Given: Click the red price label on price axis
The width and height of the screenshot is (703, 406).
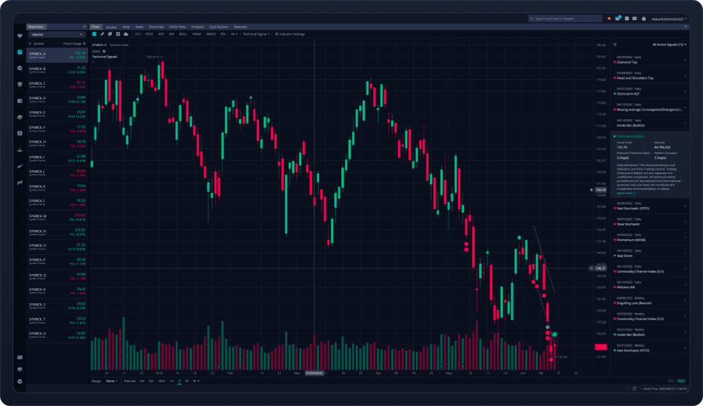Looking at the screenshot, I should (601, 347).
